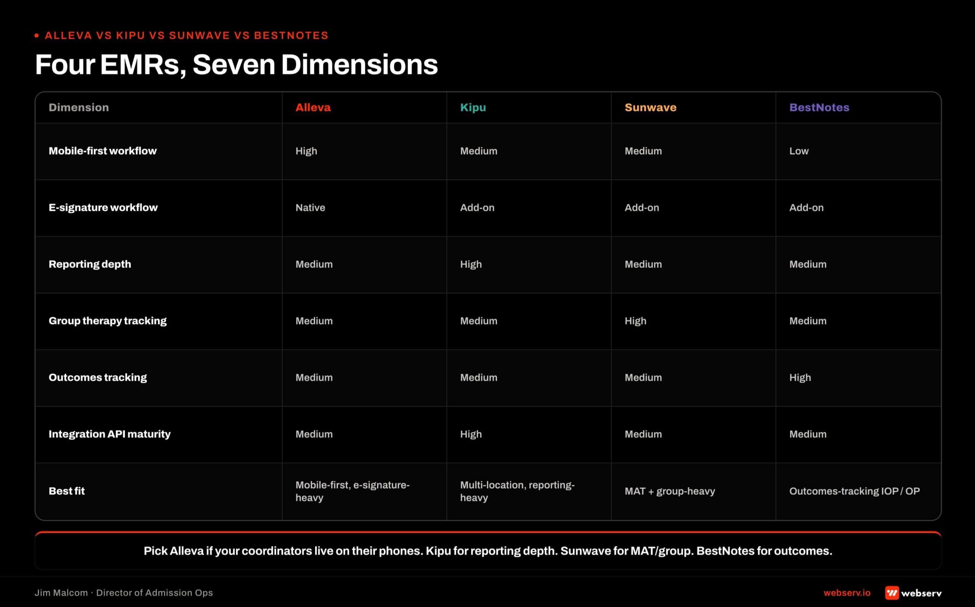Viewport: 975px width, 607px height.
Task: Select the 'Reporting depth' row label
Action: pos(90,264)
